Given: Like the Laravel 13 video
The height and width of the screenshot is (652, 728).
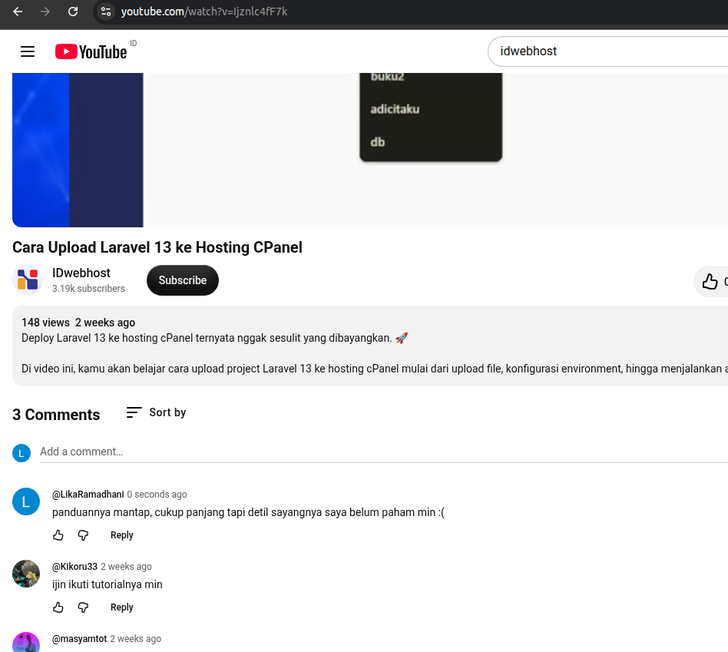Looking at the screenshot, I should (x=711, y=281).
